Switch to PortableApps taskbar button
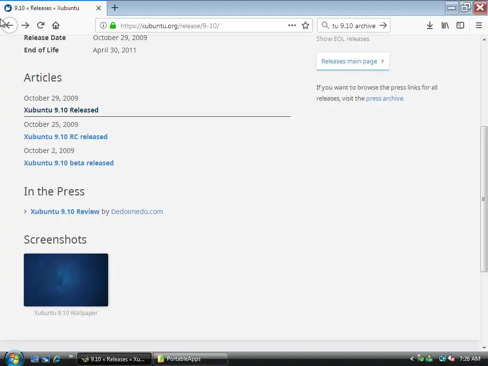The image size is (488, 366). click(x=191, y=359)
